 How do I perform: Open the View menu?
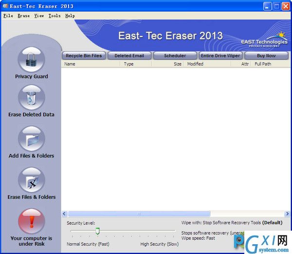pos(39,16)
